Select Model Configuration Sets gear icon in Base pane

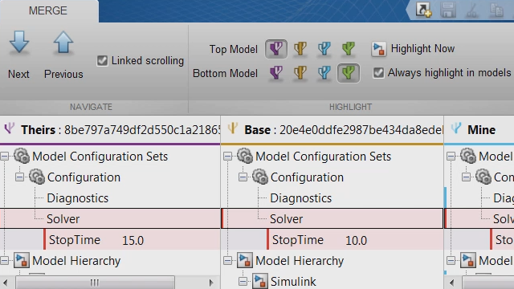(245, 156)
